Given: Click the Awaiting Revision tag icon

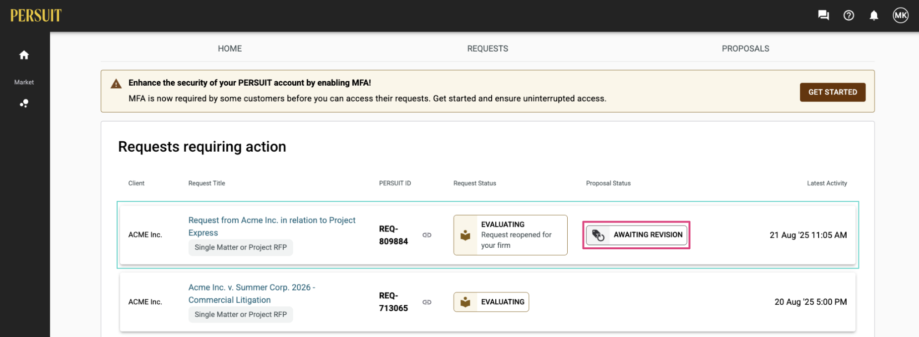Looking at the screenshot, I should pos(598,235).
